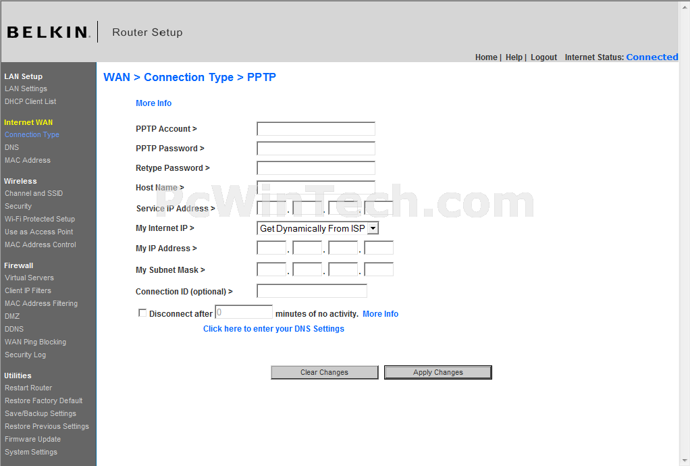
Task: Open the DMZ settings page
Action: [12, 316]
